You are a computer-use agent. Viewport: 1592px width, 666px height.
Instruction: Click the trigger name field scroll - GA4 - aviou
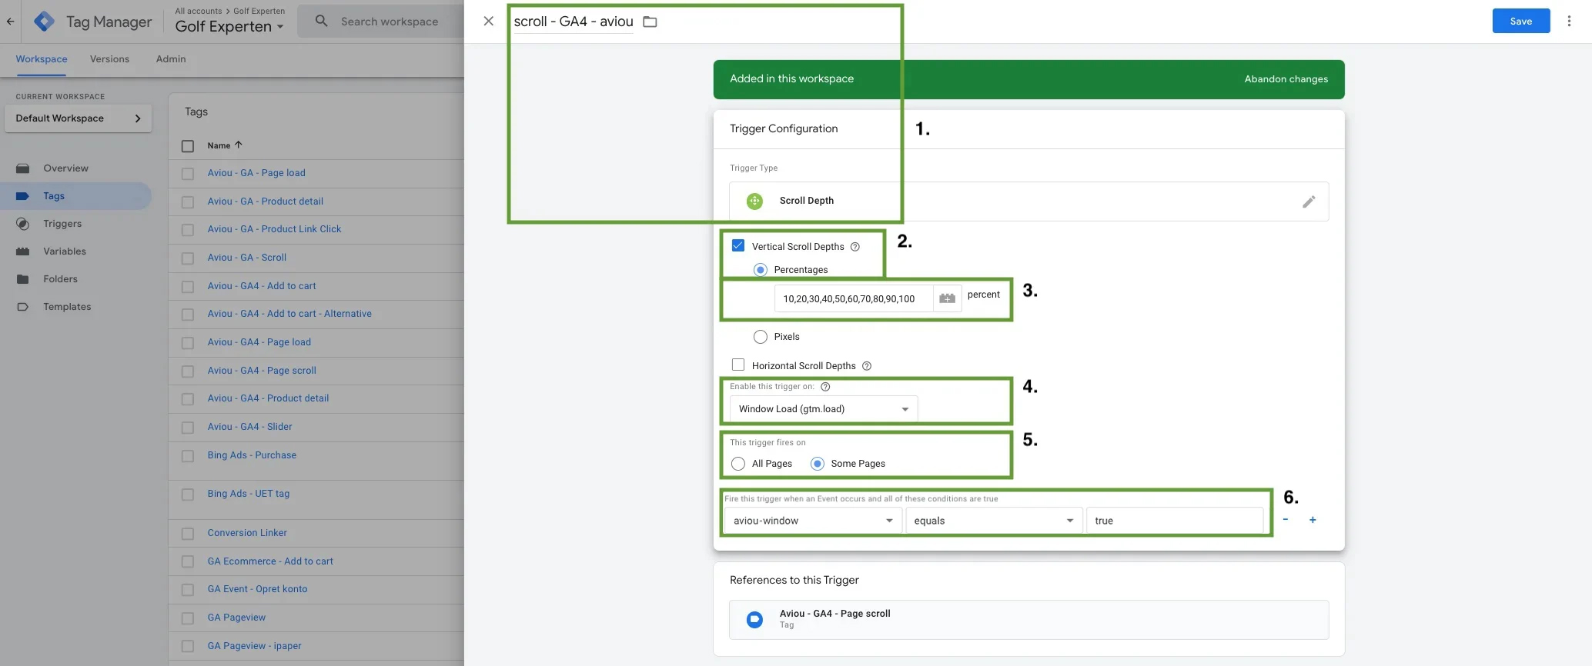coord(574,22)
